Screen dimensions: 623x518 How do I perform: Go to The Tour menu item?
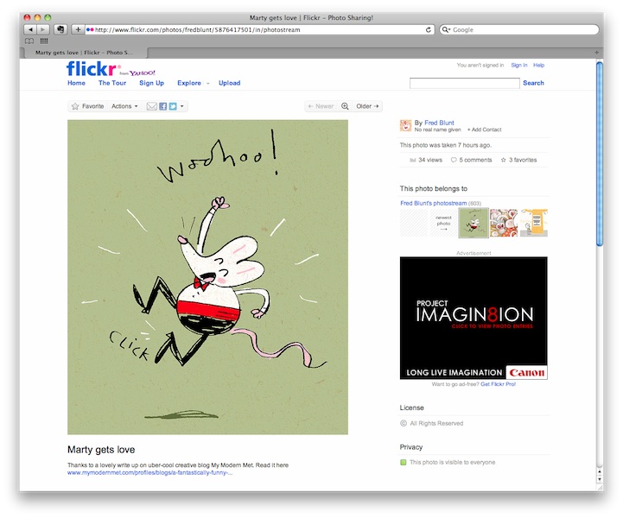coord(112,83)
